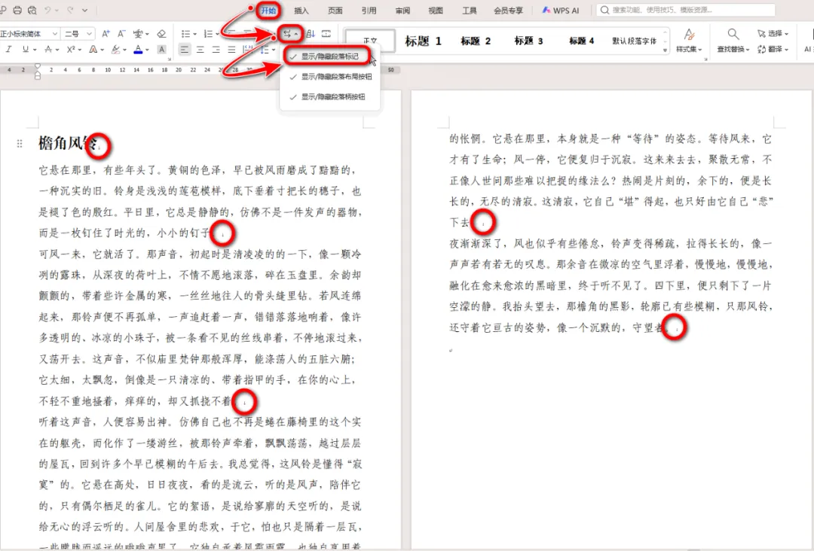Click the Undo arrow icon
This screenshot has width=814, height=551.
[47, 10]
